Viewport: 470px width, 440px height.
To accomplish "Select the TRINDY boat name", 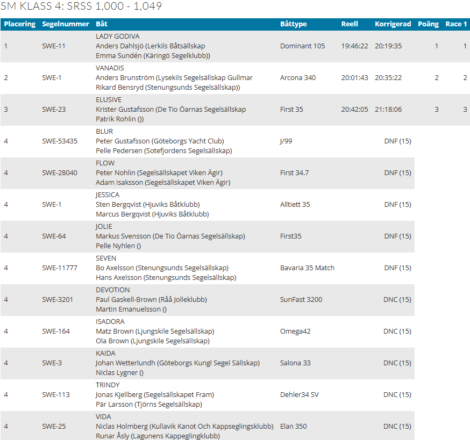I will 108,385.
